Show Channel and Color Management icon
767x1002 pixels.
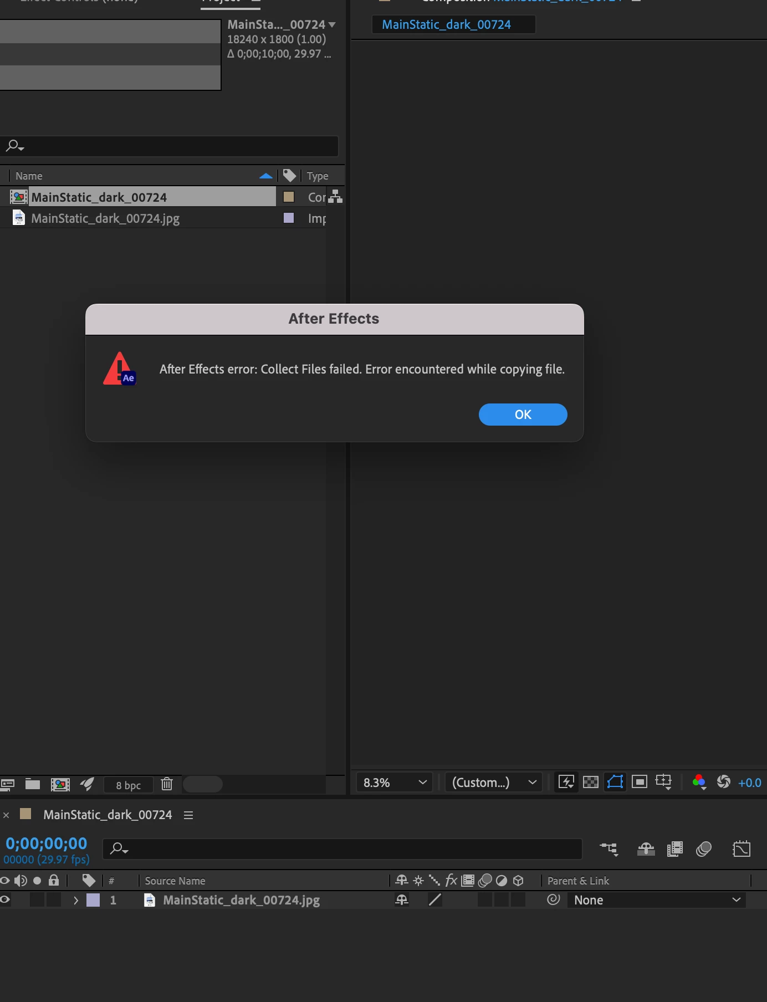coord(699,782)
